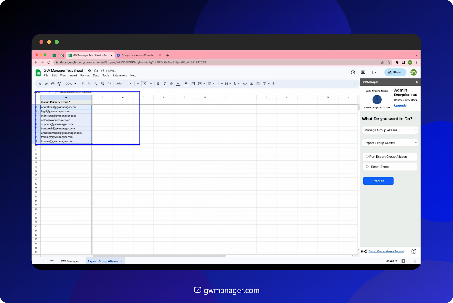Click the redo toolbar icon

(x=46, y=84)
